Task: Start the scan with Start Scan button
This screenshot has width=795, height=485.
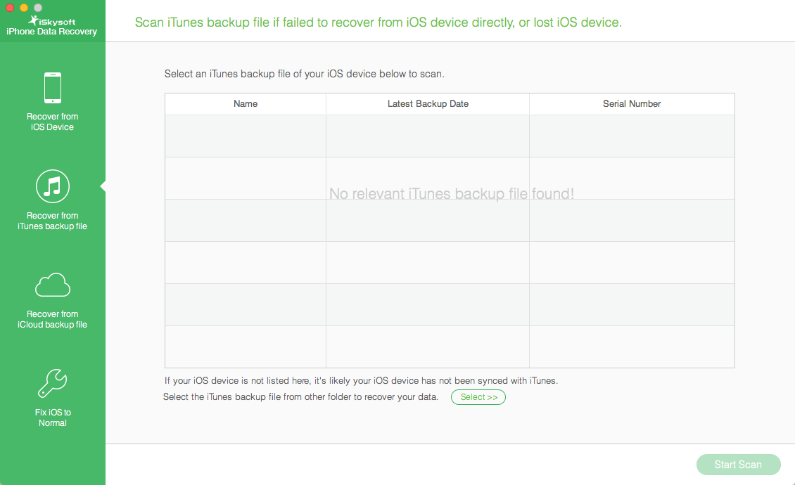Action: (x=738, y=464)
